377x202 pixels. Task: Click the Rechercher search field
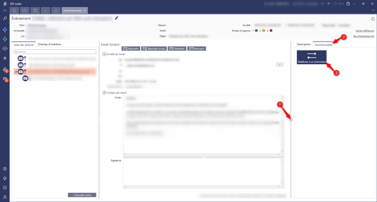click(x=55, y=51)
